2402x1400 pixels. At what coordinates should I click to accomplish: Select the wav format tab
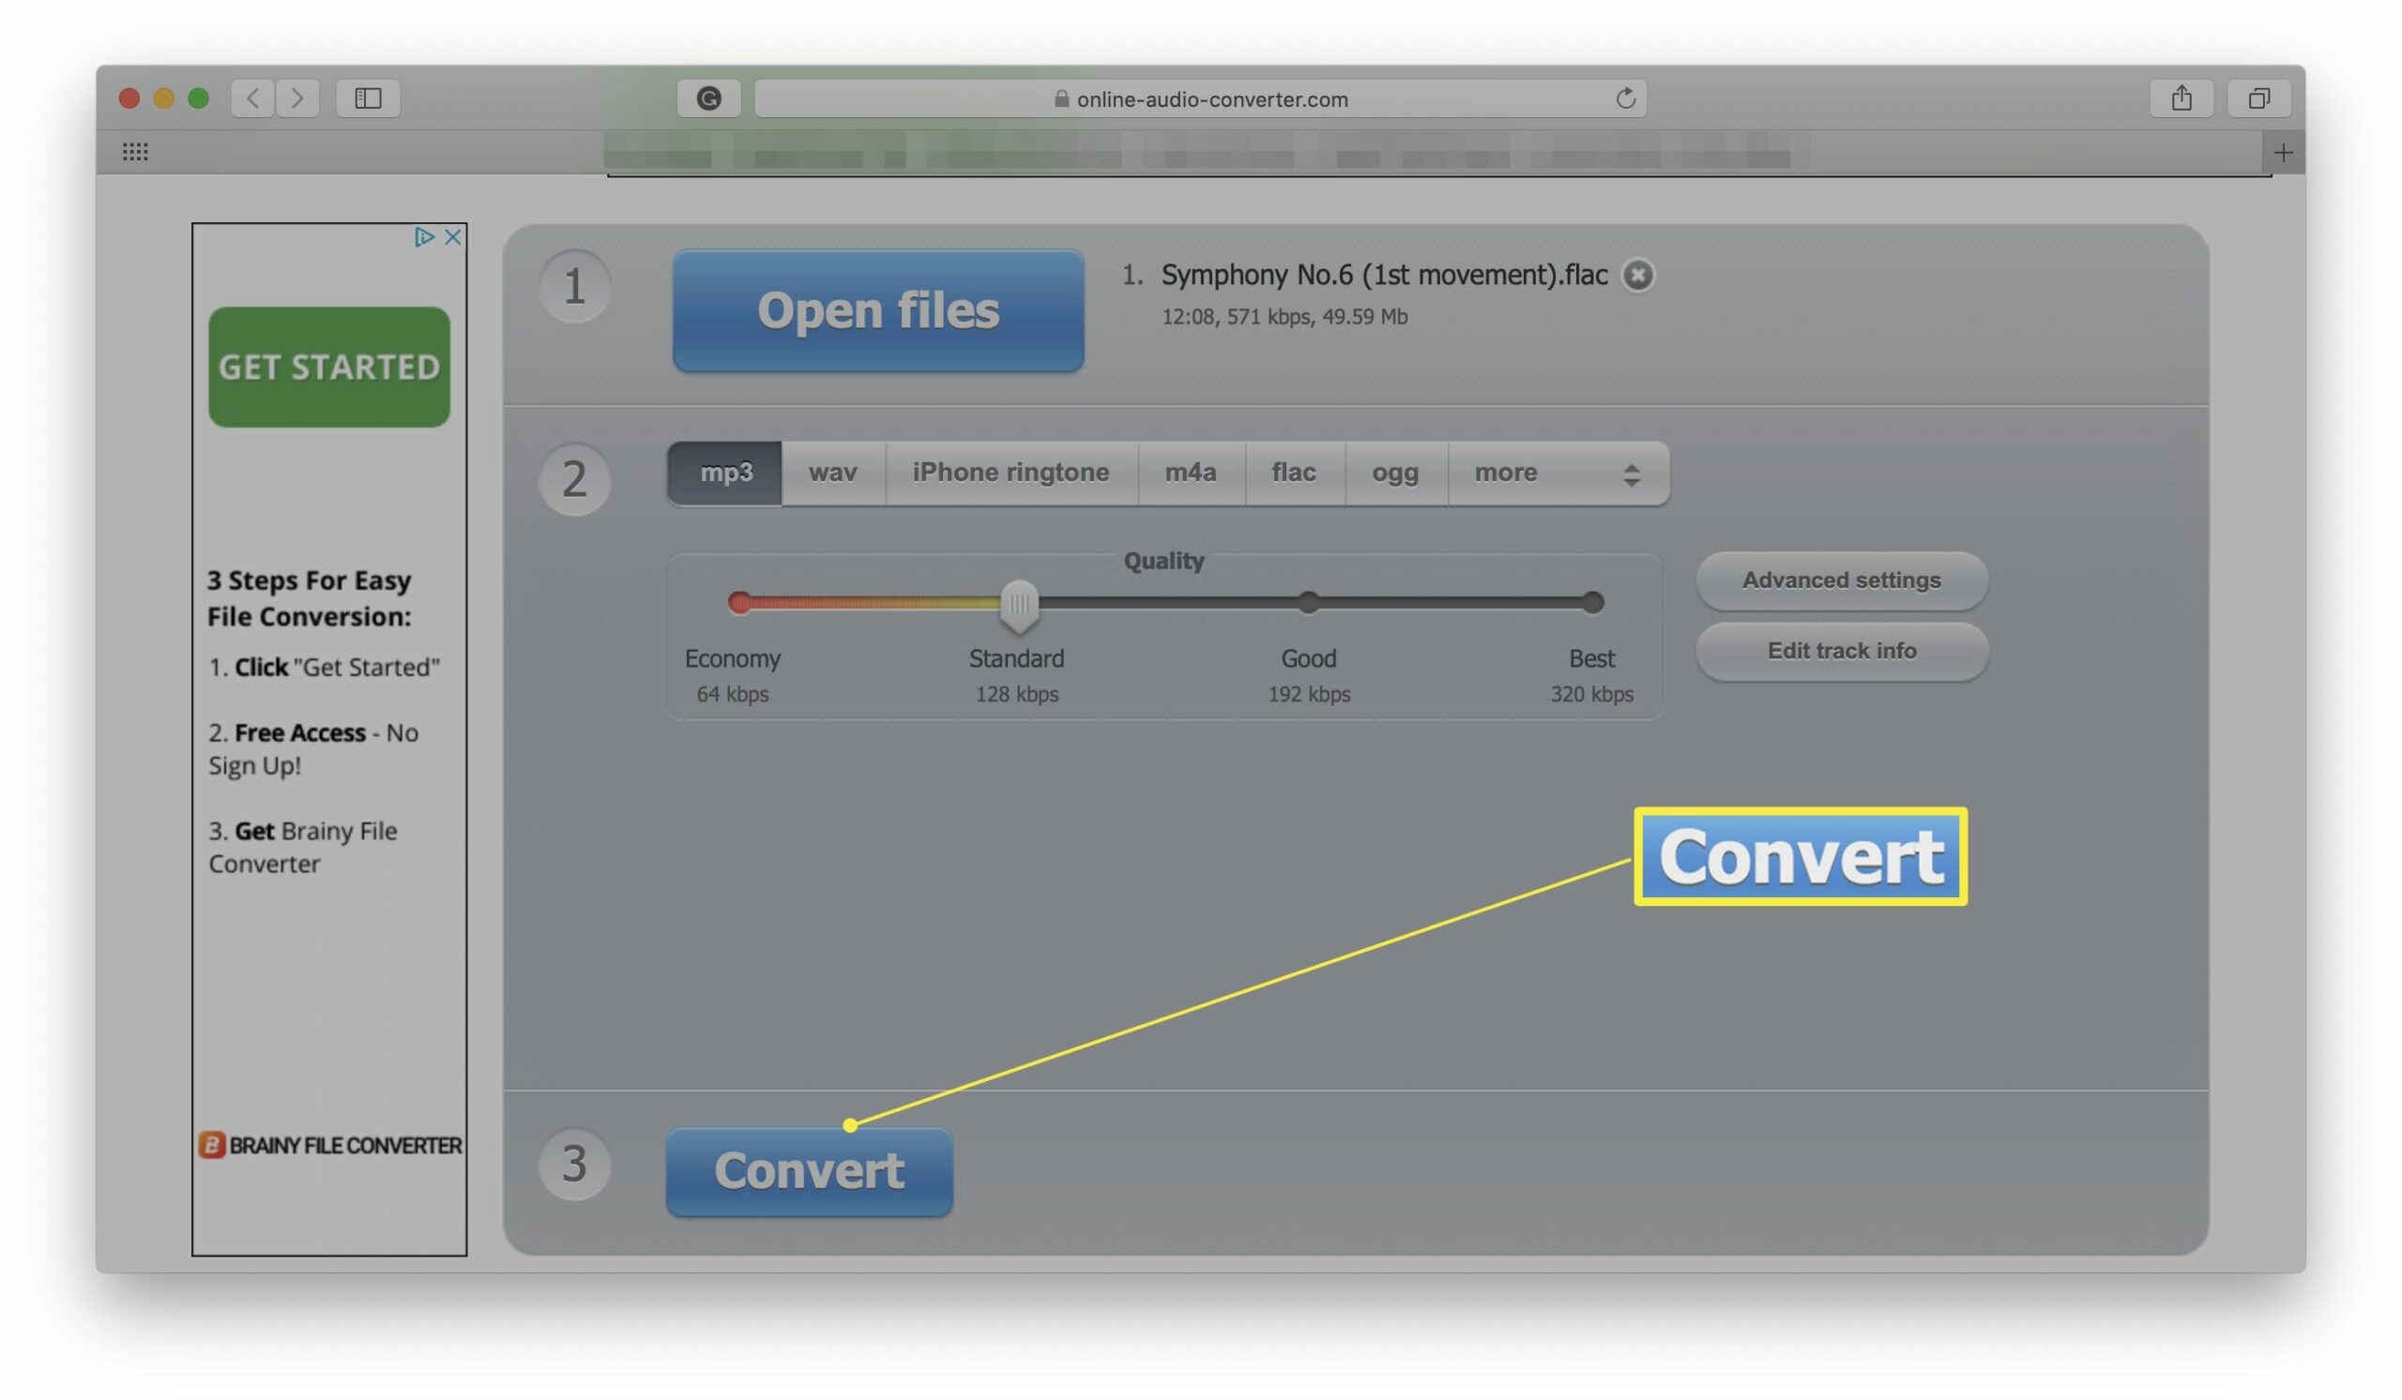click(x=830, y=472)
